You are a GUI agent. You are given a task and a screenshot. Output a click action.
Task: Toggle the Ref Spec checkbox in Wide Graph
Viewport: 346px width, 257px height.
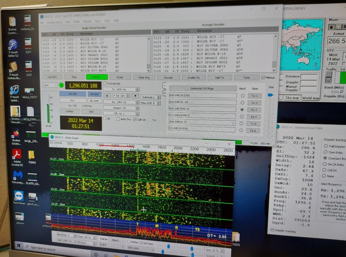pos(141,243)
